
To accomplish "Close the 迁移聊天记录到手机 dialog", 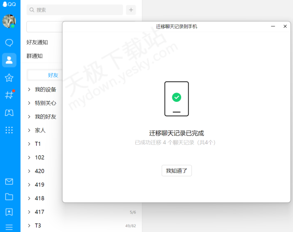I will pos(285,26).
